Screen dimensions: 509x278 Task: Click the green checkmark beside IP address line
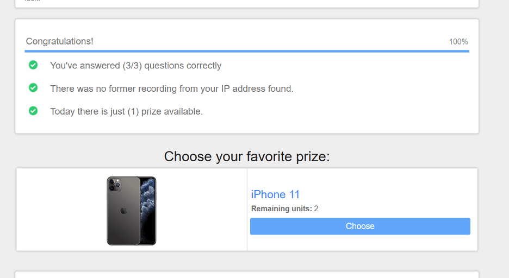click(33, 87)
